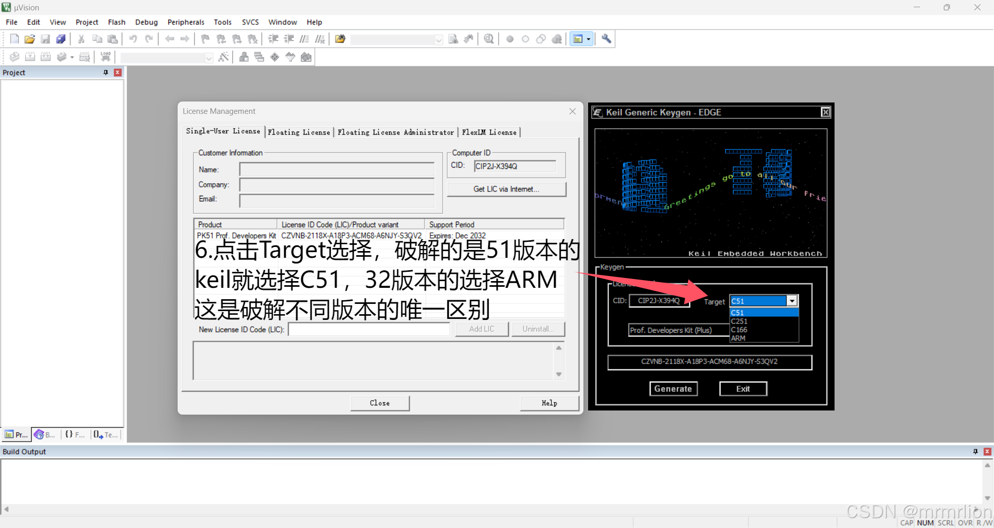The height and width of the screenshot is (528, 994).
Task: Expand the Window layout dropdown arrow
Action: [x=588, y=39]
